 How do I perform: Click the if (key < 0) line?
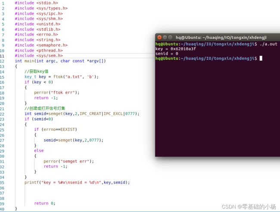pyautogui.click(x=39, y=82)
